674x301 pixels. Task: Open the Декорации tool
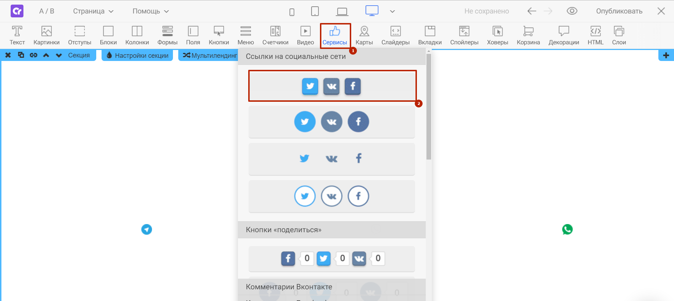click(564, 35)
